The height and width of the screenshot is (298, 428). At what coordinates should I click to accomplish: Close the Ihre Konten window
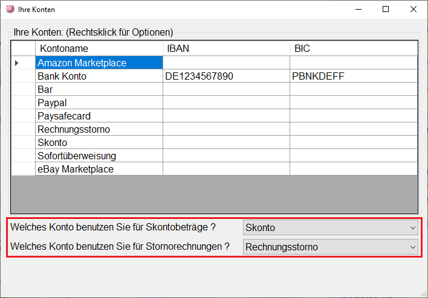[x=413, y=9]
